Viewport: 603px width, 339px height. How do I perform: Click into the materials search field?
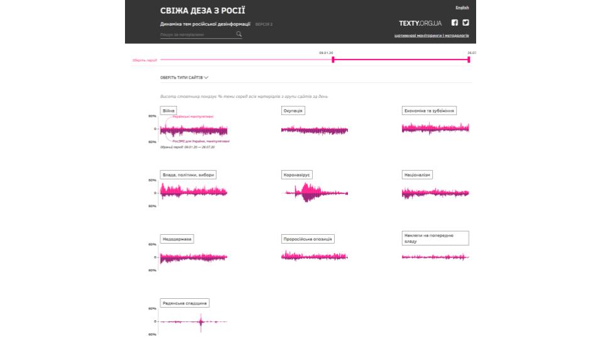(x=197, y=35)
